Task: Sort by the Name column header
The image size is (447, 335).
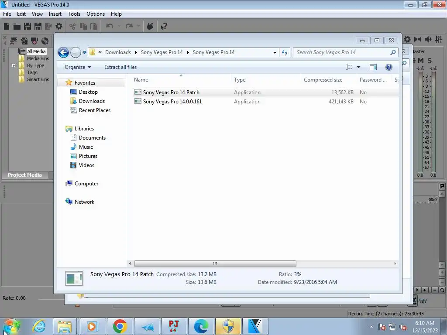Action: (x=181, y=80)
